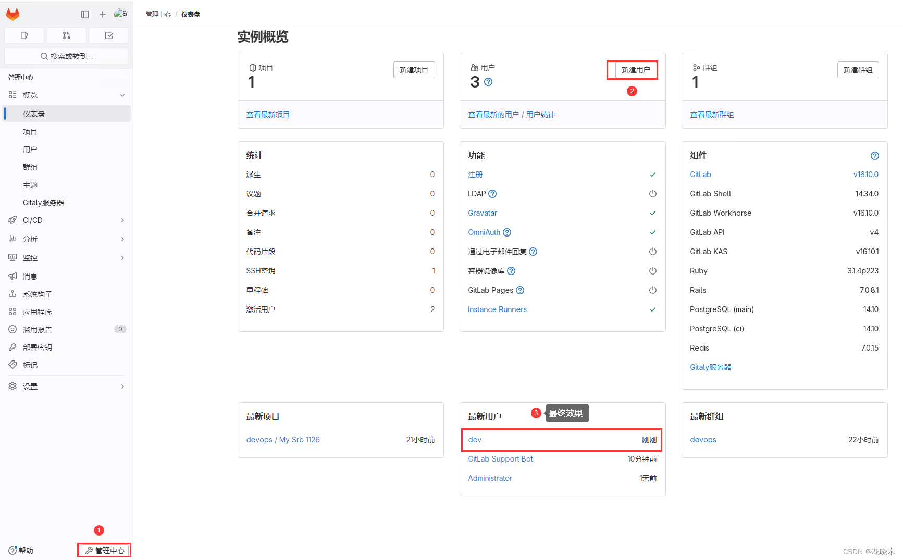Open 滥用报告 in the sidebar

point(67,330)
